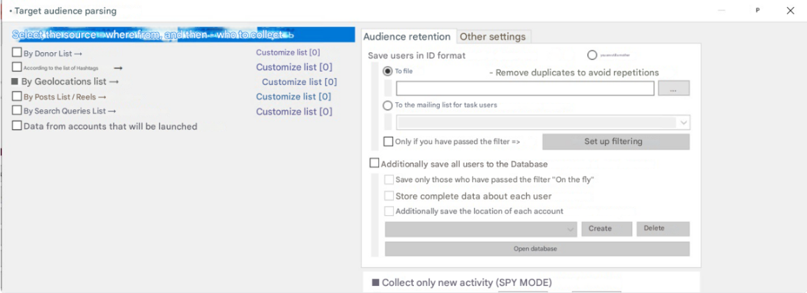This screenshot has height=293, width=807.
Task: Close the Target audience parsing window
Action: tap(790, 10)
